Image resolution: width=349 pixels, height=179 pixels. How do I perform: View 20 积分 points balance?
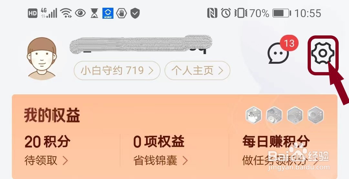(x=48, y=142)
